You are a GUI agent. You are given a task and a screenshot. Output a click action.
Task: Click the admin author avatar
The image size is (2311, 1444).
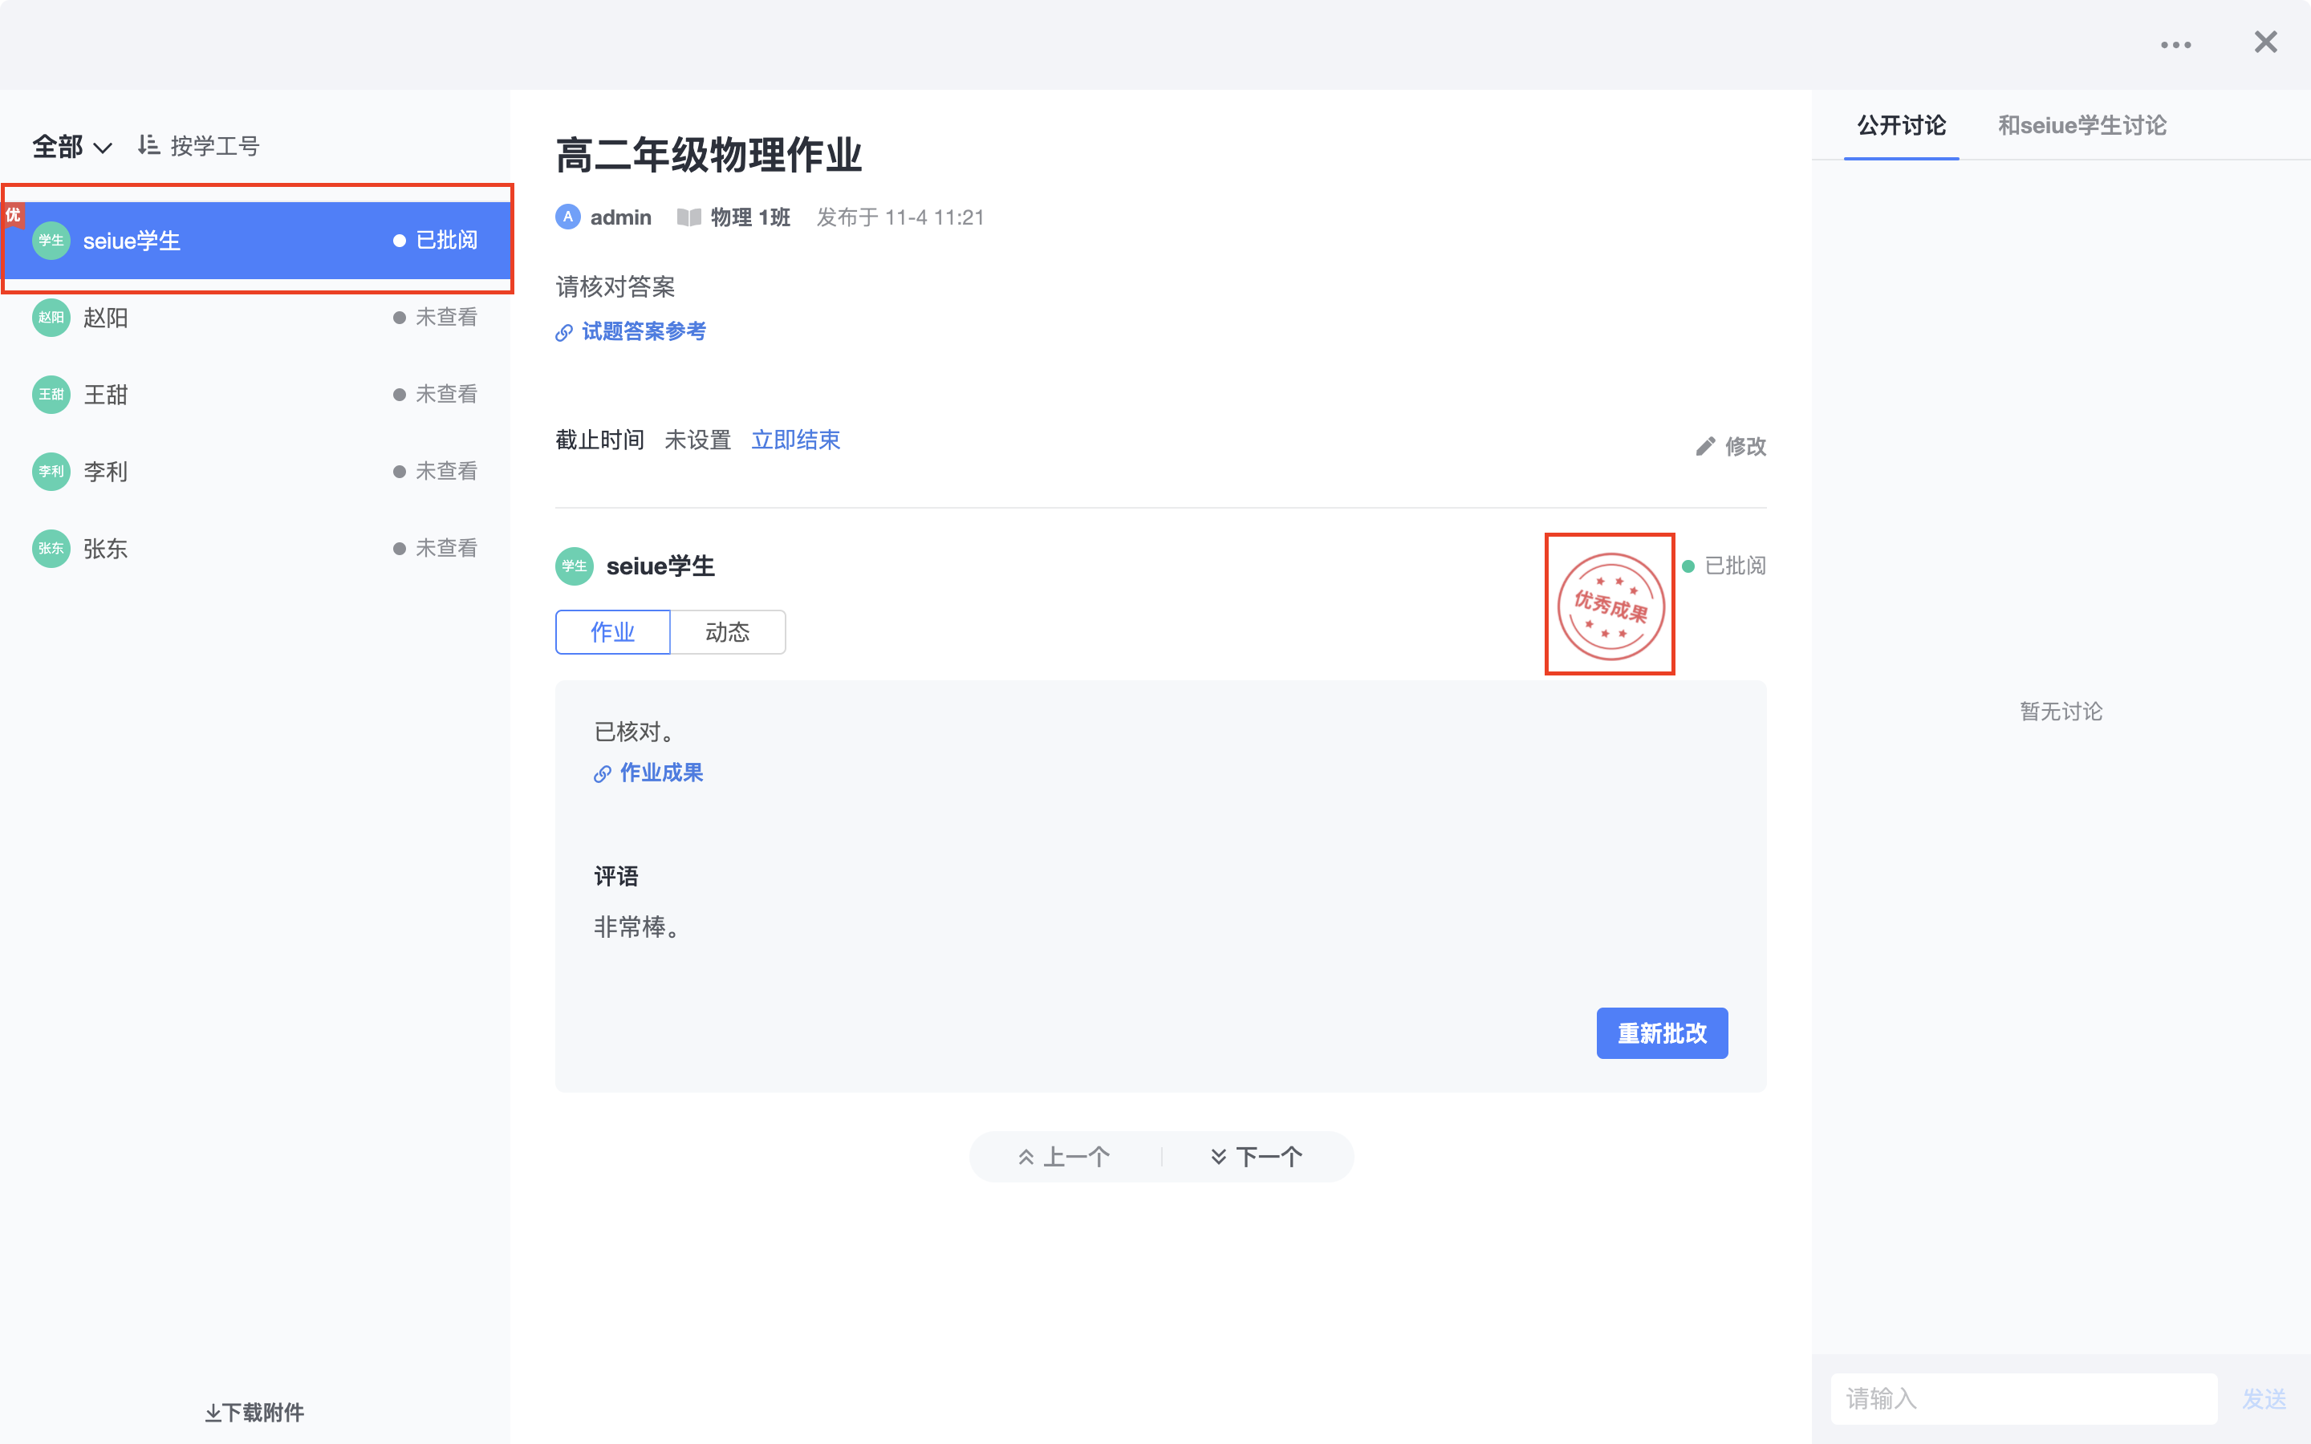coord(568,217)
